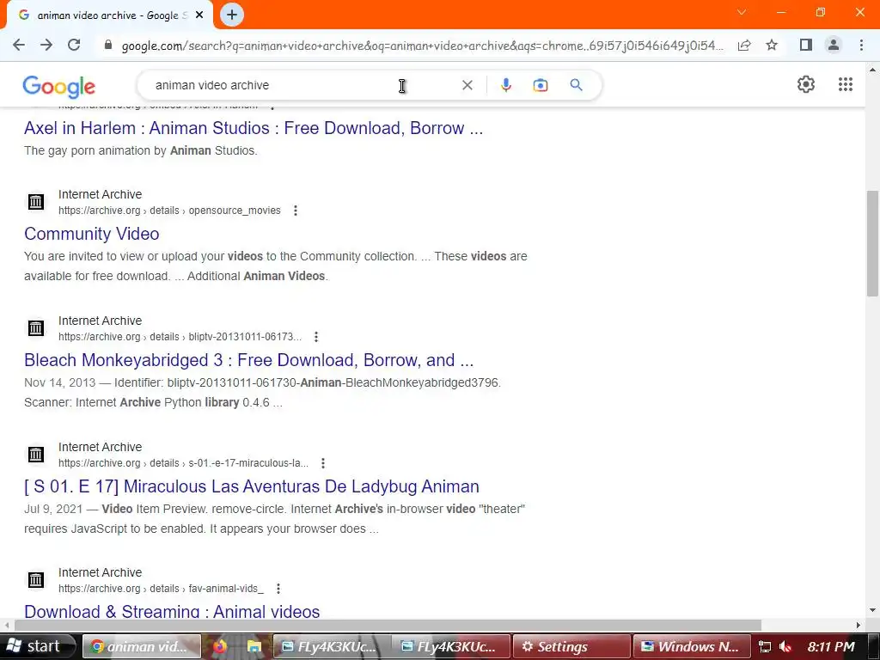Open the browser side panel

click(806, 45)
